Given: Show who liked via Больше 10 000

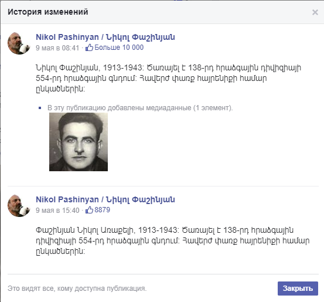Looking at the screenshot, I should click(x=119, y=47).
